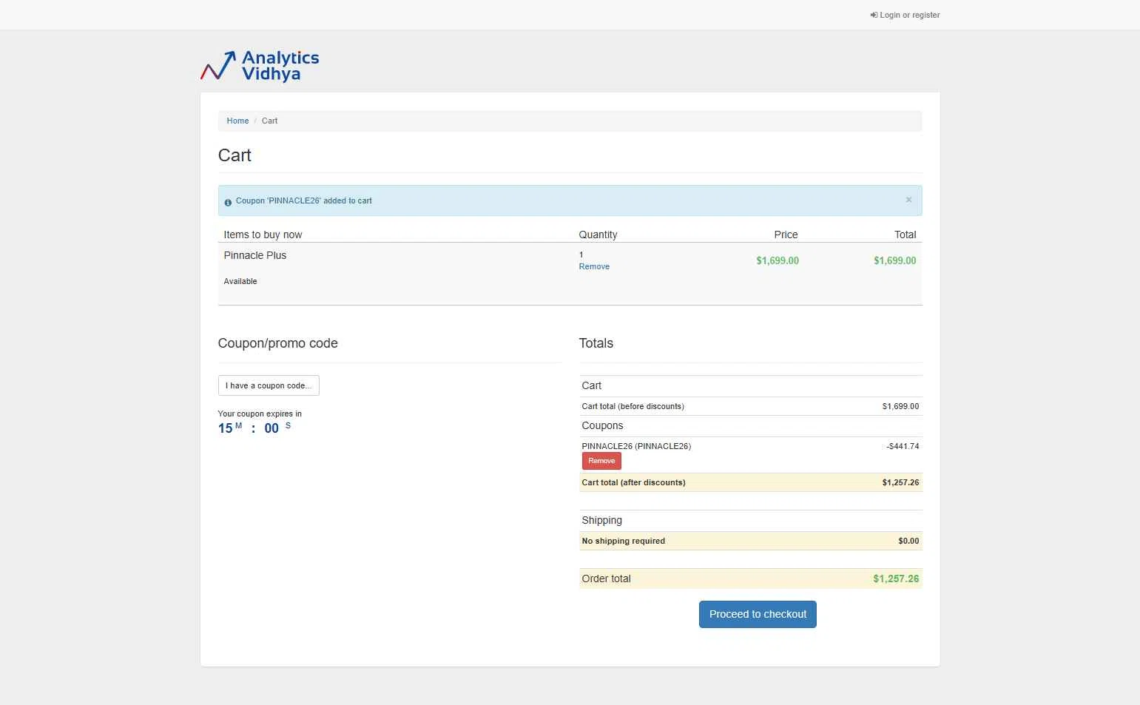The image size is (1140, 705).
Task: Click the quantity value 1
Action: (x=581, y=254)
